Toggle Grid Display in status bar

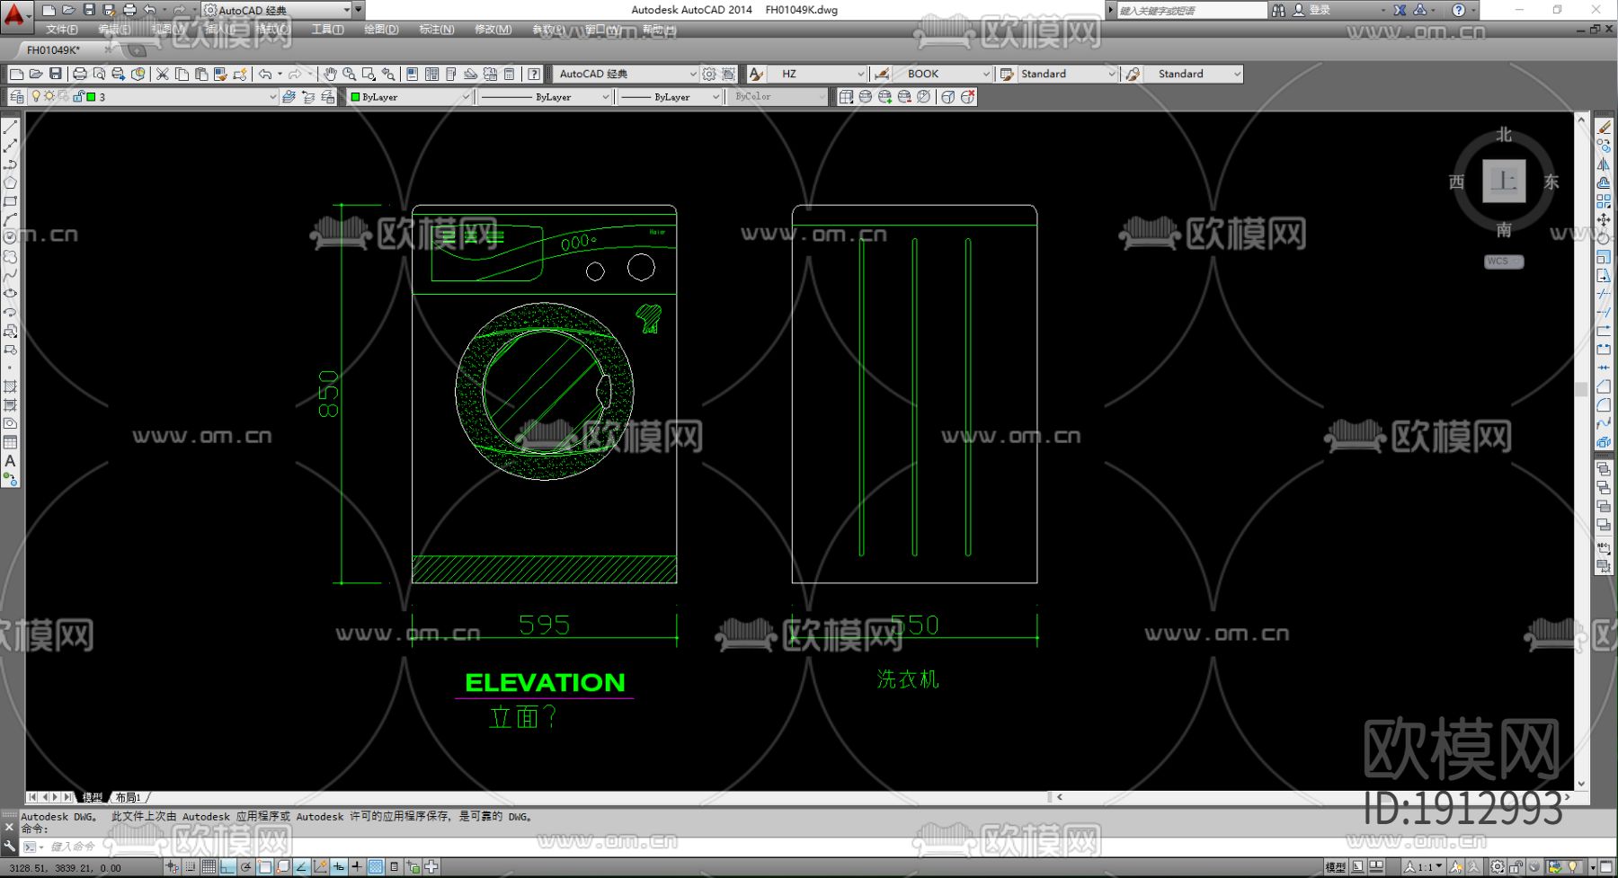(209, 867)
